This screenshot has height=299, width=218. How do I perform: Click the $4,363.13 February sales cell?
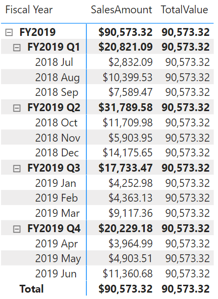131,198
